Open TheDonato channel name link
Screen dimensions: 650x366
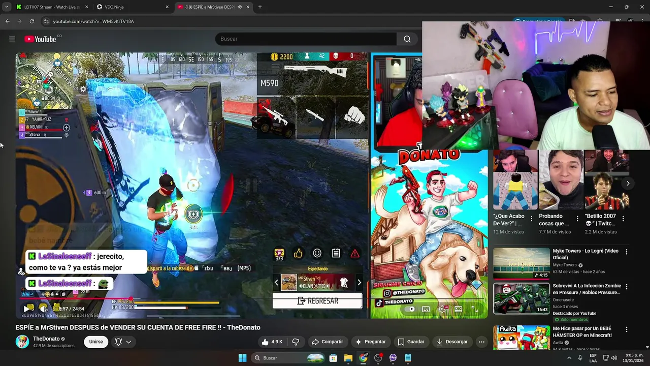click(46, 339)
